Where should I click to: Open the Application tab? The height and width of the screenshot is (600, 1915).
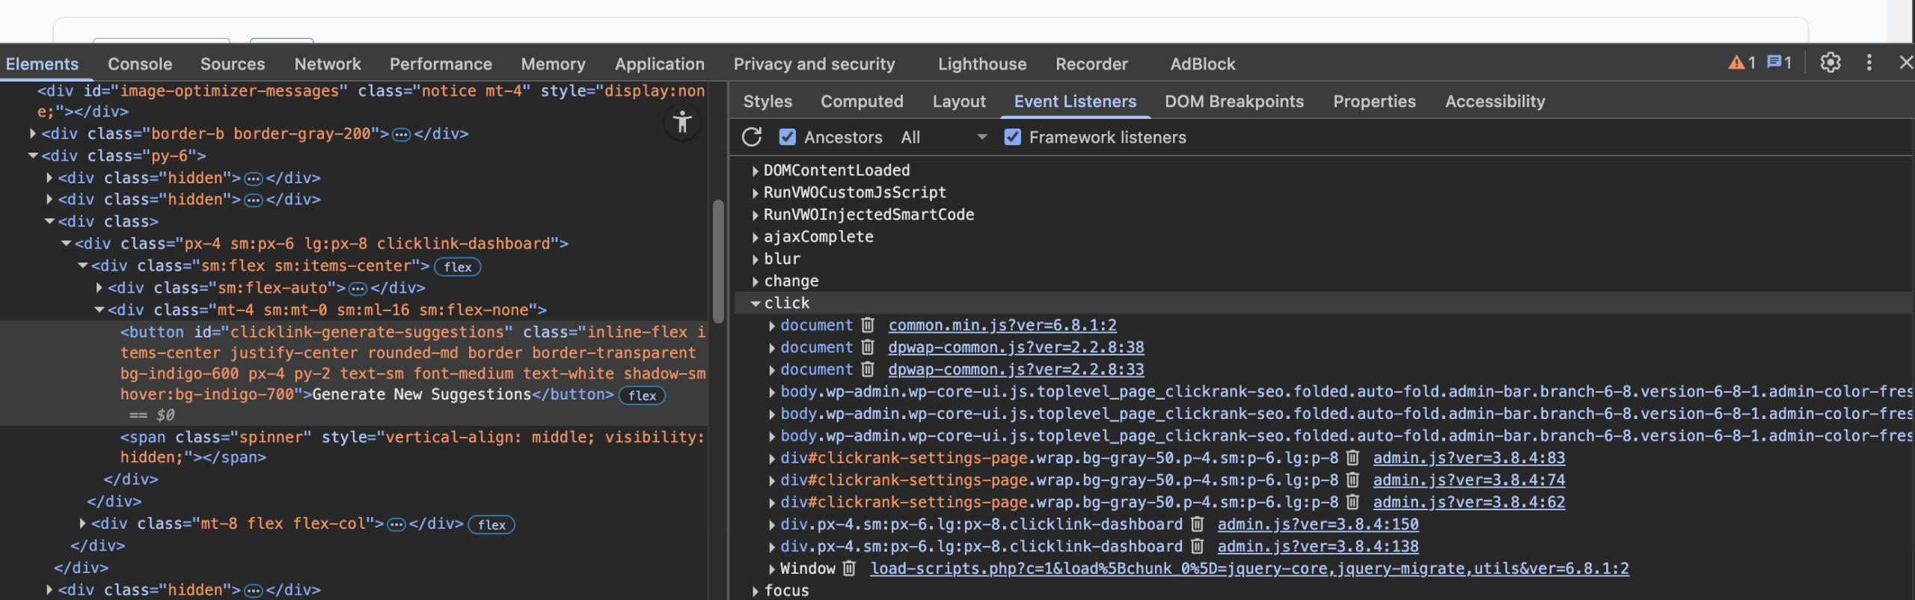tap(660, 64)
